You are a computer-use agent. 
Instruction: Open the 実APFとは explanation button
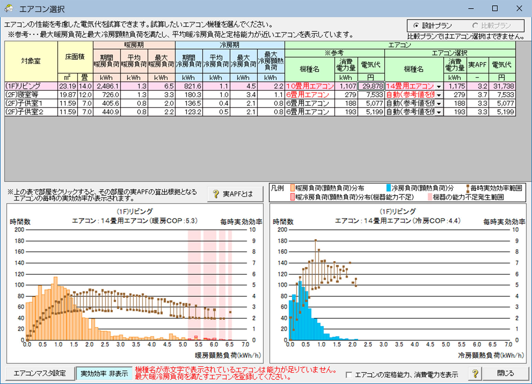click(235, 194)
